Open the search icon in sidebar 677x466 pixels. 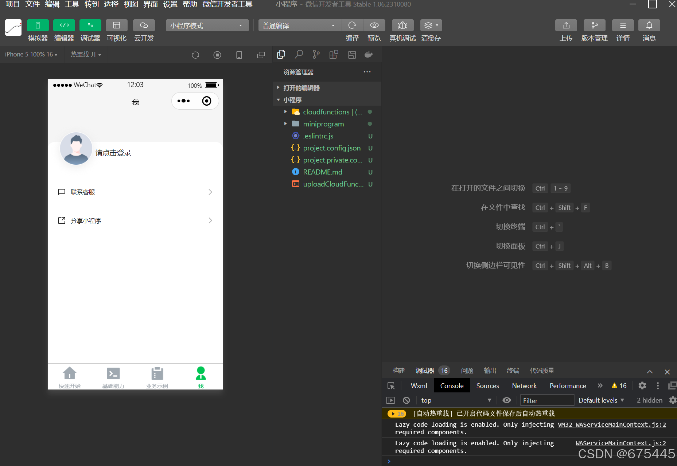pyautogui.click(x=299, y=55)
